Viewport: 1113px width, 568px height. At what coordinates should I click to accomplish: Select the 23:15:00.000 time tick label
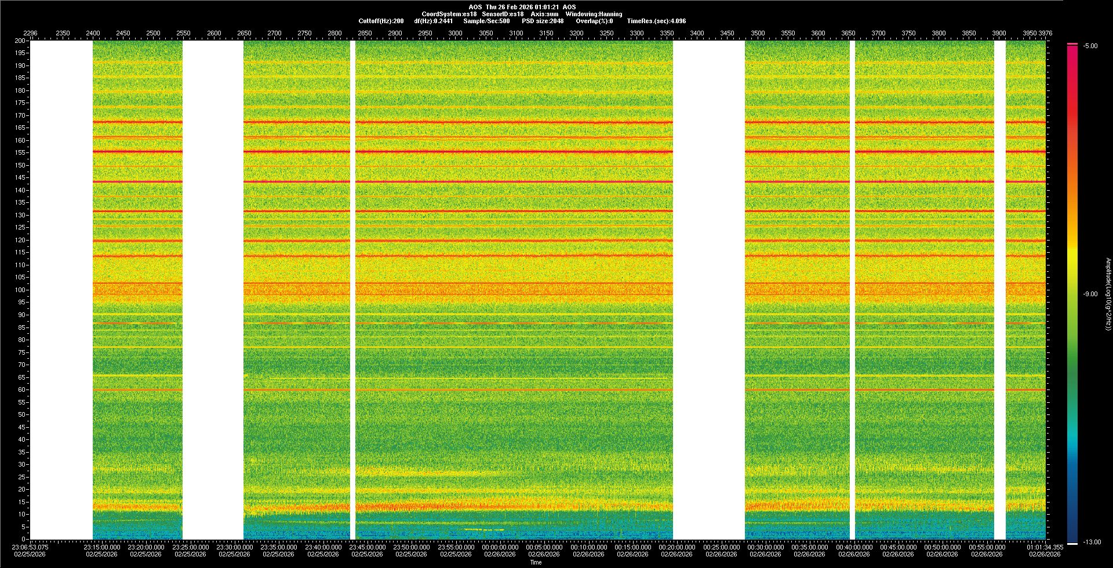pyautogui.click(x=102, y=547)
